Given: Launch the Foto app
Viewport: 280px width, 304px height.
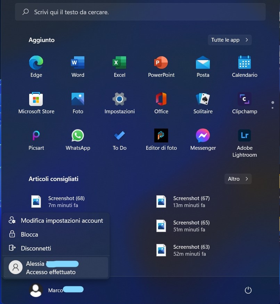Looking at the screenshot, I should tap(78, 103).
